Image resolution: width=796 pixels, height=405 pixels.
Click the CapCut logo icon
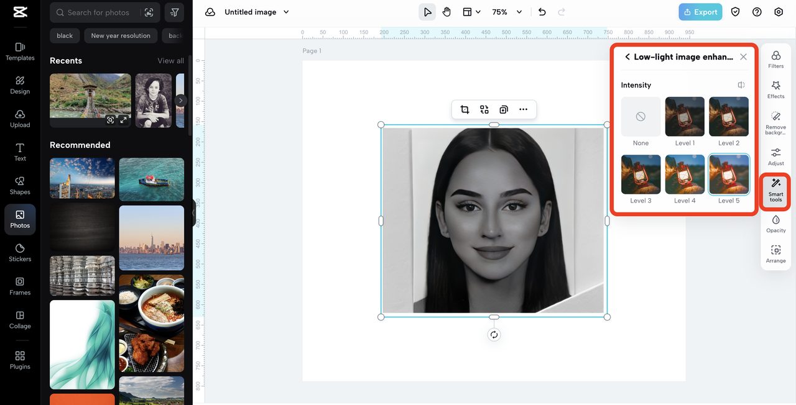click(x=20, y=12)
